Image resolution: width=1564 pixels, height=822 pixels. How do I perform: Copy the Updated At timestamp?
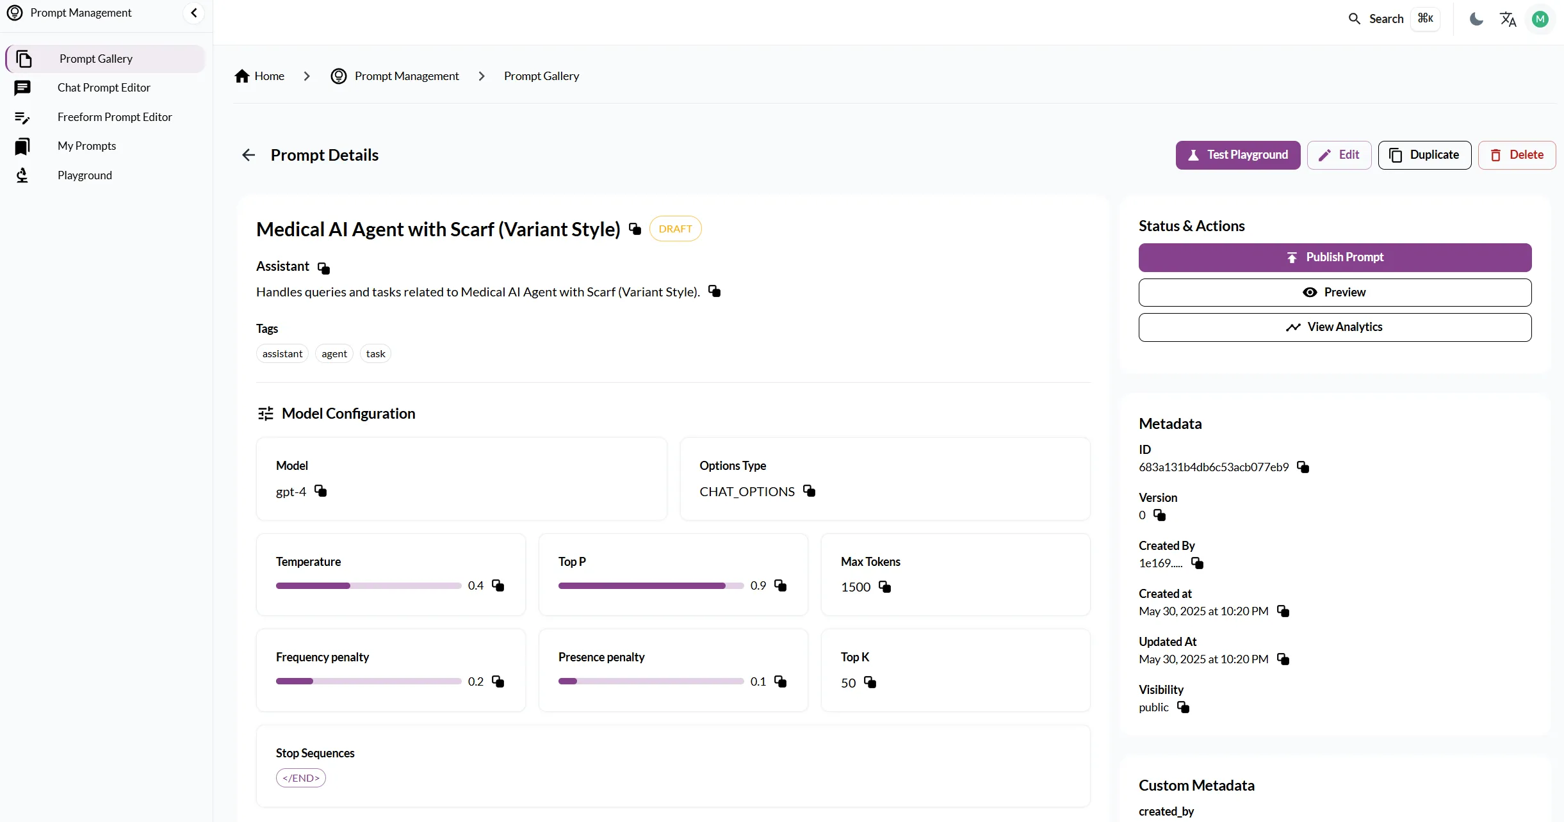[1283, 659]
